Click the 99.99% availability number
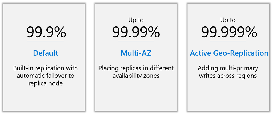Image resolution: width=273 pixels, height=114 pixels. tap(136, 32)
